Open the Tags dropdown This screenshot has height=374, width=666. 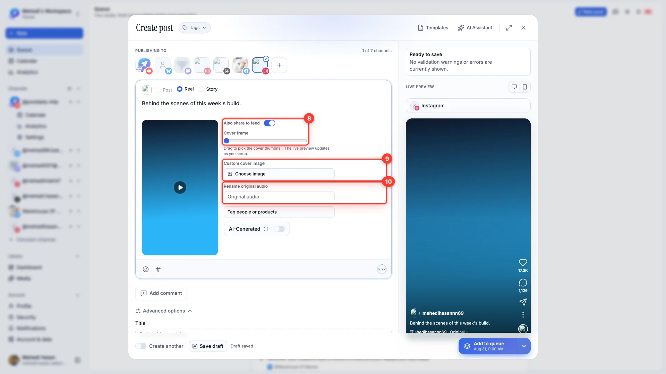tap(195, 28)
